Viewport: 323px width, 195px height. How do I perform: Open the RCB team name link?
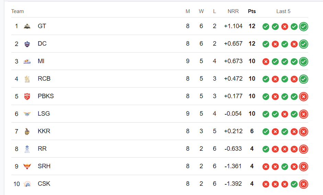[44, 79]
